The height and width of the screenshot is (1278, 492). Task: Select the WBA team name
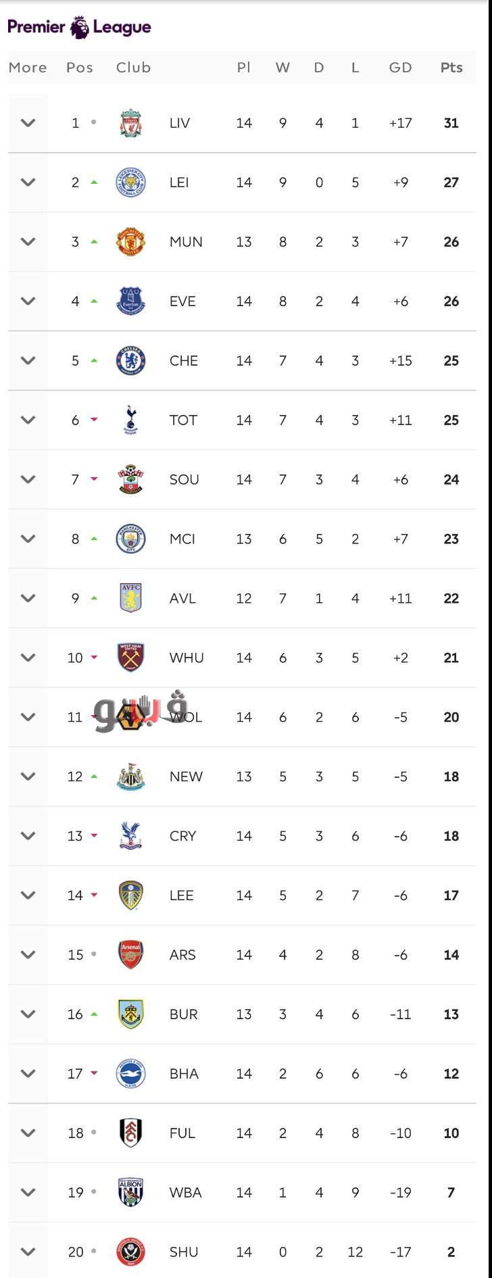[186, 1193]
